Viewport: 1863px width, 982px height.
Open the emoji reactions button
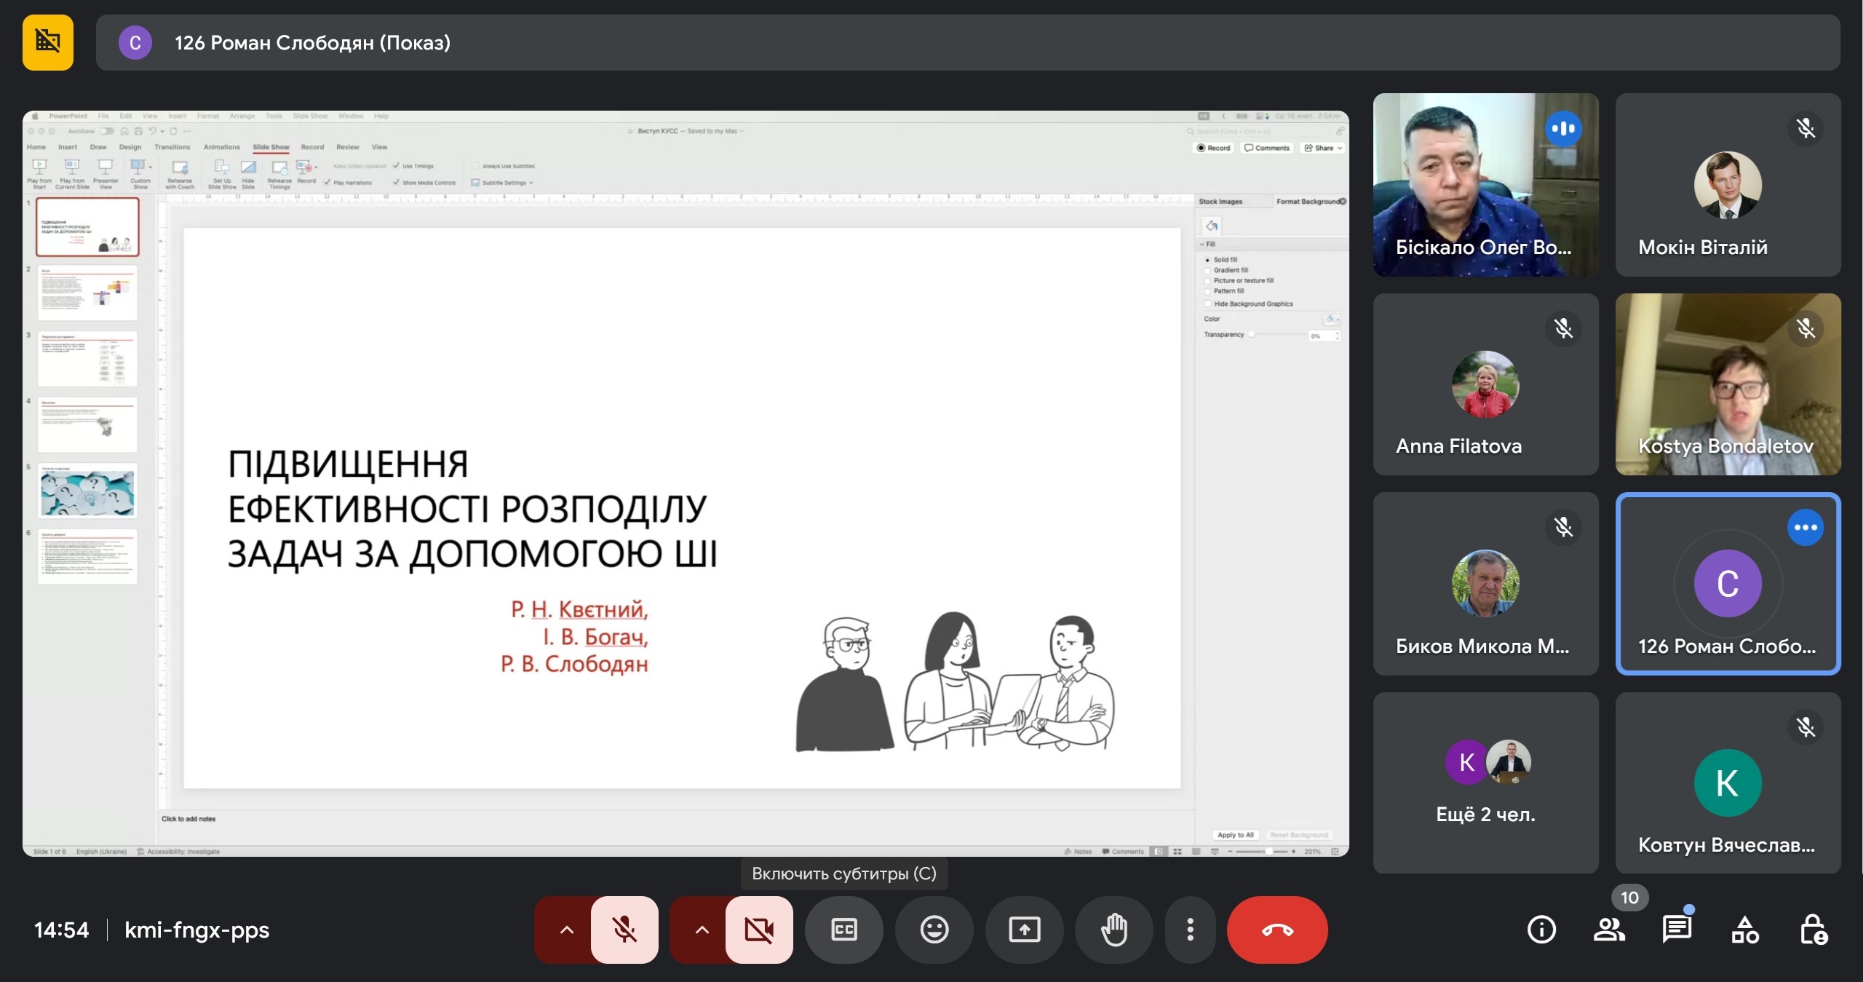[x=934, y=930]
